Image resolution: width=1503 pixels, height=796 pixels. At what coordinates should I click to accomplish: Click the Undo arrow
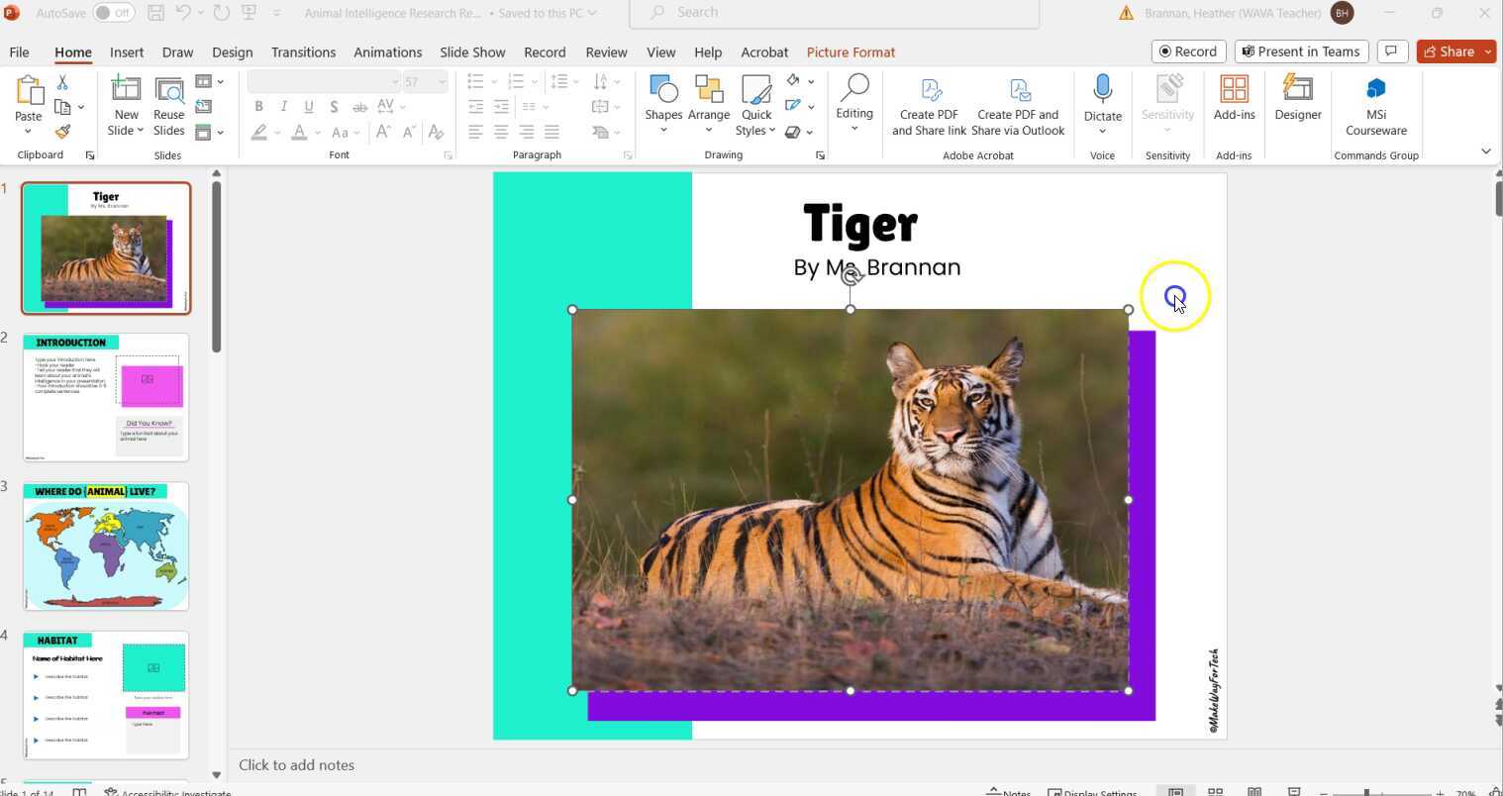pyautogui.click(x=184, y=13)
